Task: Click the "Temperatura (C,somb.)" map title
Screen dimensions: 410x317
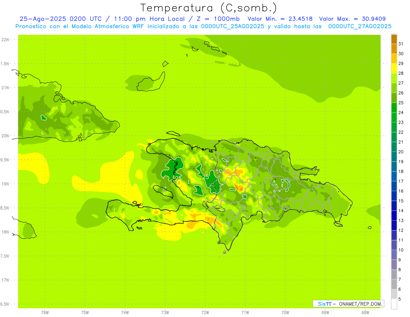Action: pyautogui.click(x=209, y=8)
